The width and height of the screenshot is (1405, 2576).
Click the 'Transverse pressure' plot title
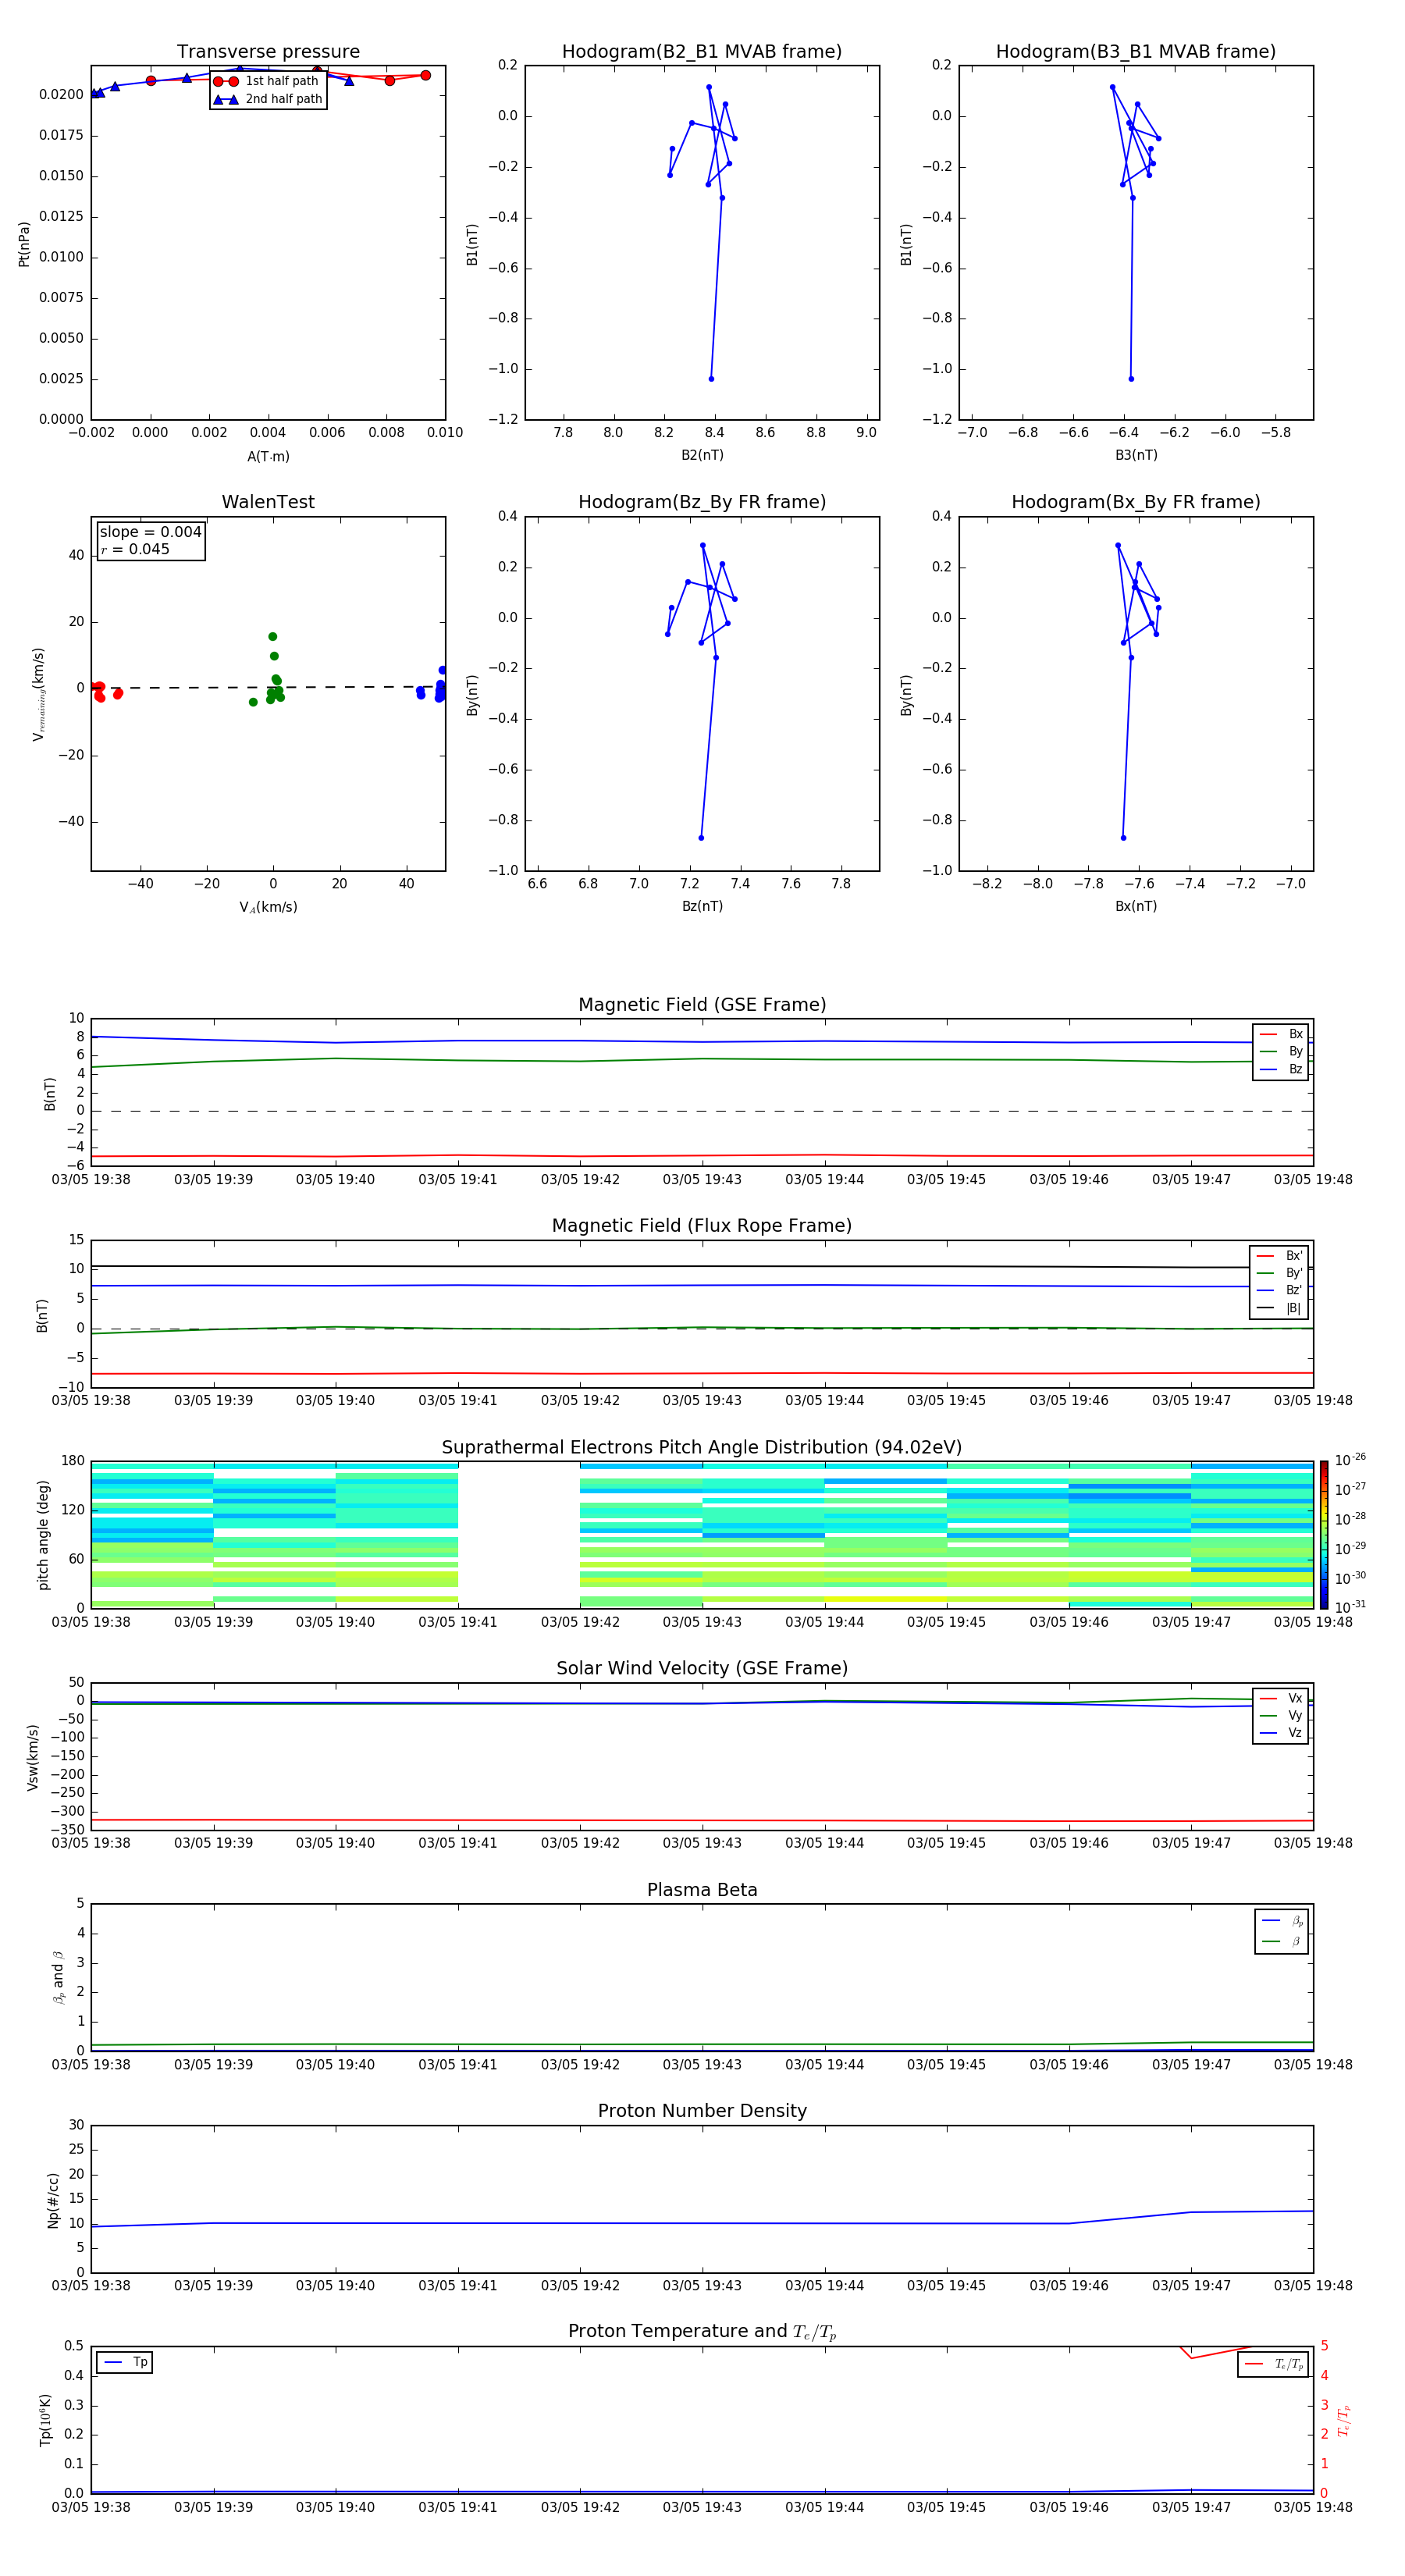[x=268, y=51]
